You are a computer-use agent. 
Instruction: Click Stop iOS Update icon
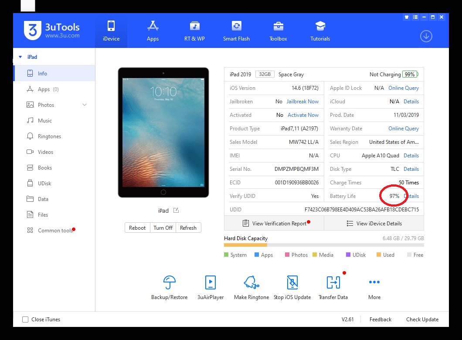pos(292,282)
